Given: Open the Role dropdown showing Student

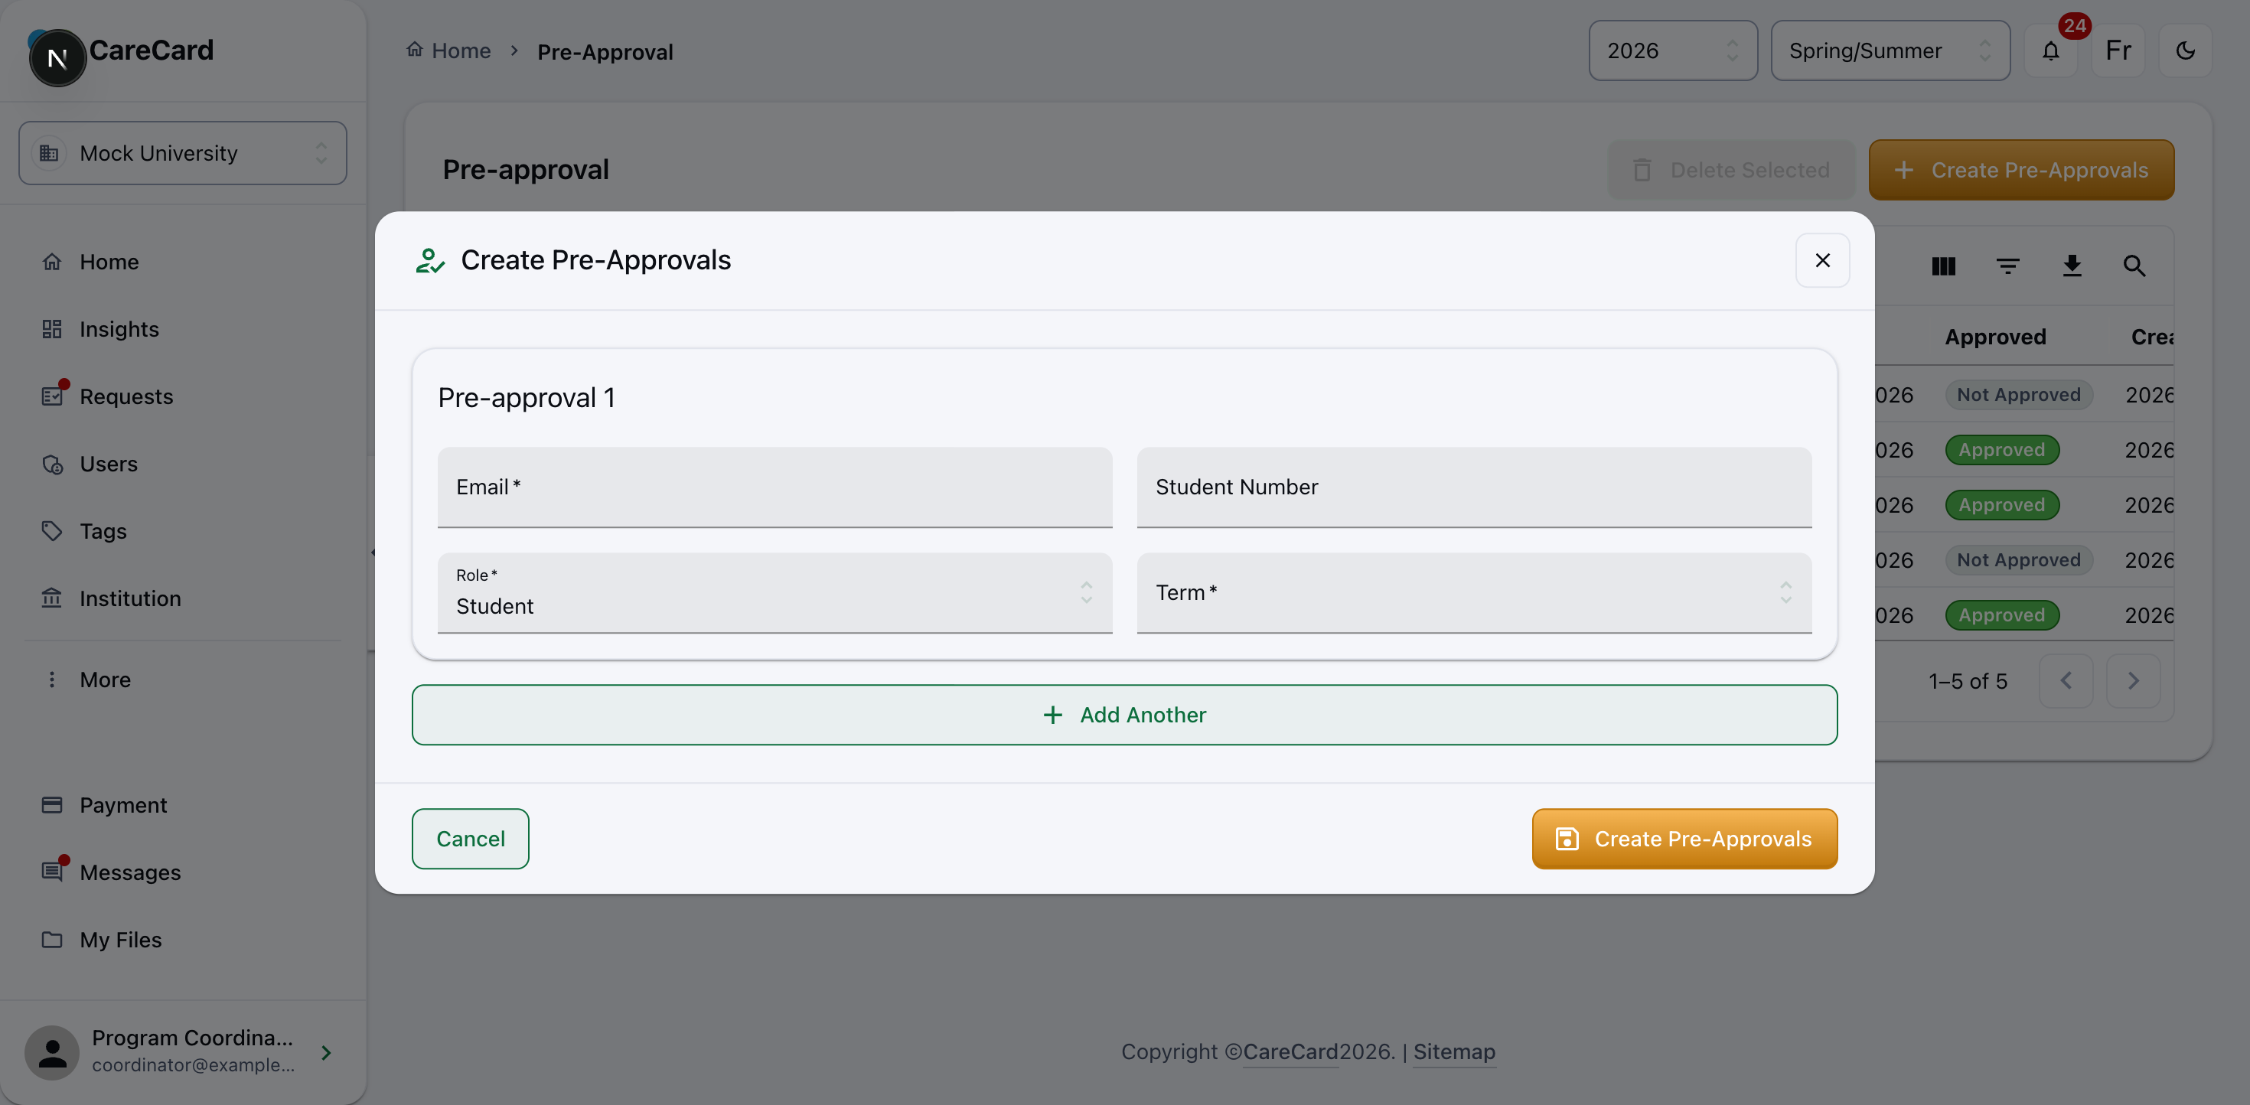Looking at the screenshot, I should 774,593.
